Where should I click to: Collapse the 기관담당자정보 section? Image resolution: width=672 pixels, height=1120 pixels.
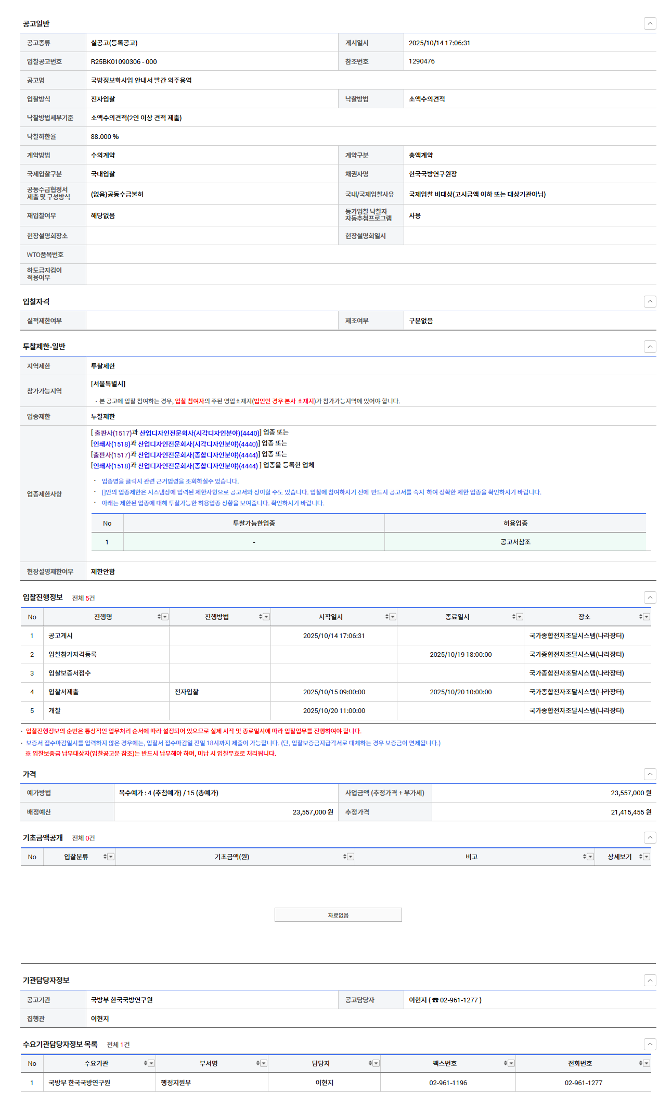[x=650, y=980]
